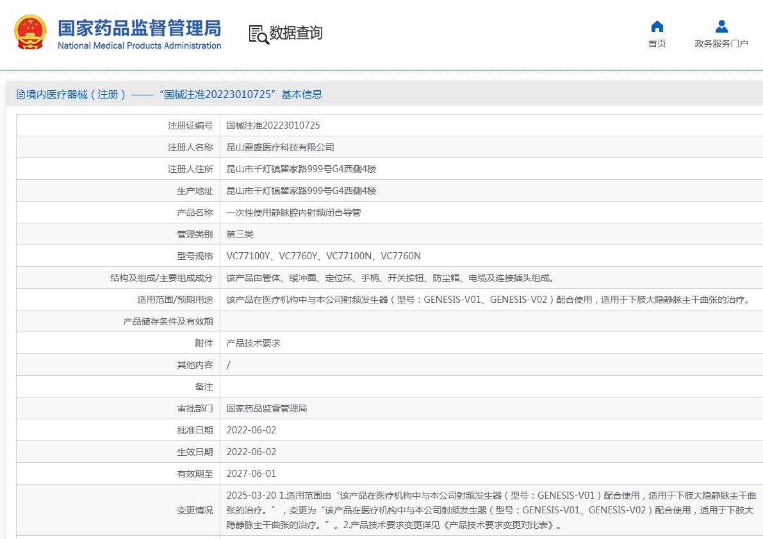Click 数据查询 heading text
This screenshot has width=763, height=539.
coord(296,33)
